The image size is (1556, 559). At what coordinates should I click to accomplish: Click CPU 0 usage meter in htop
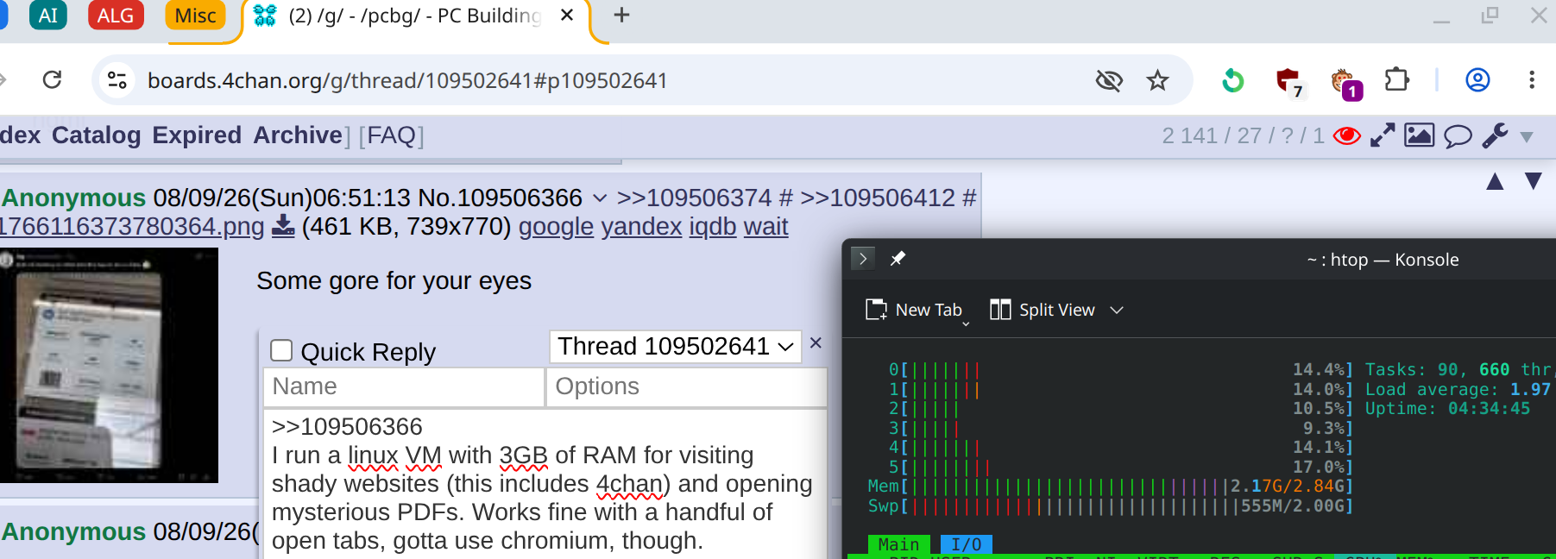pos(1120,370)
